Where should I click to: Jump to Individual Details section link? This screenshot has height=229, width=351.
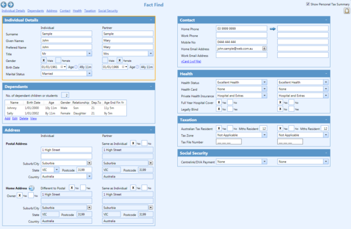[13, 11]
